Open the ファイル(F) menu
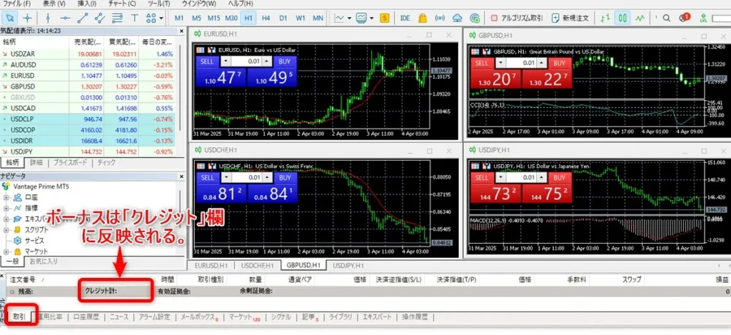The image size is (731, 335). pos(17,4)
